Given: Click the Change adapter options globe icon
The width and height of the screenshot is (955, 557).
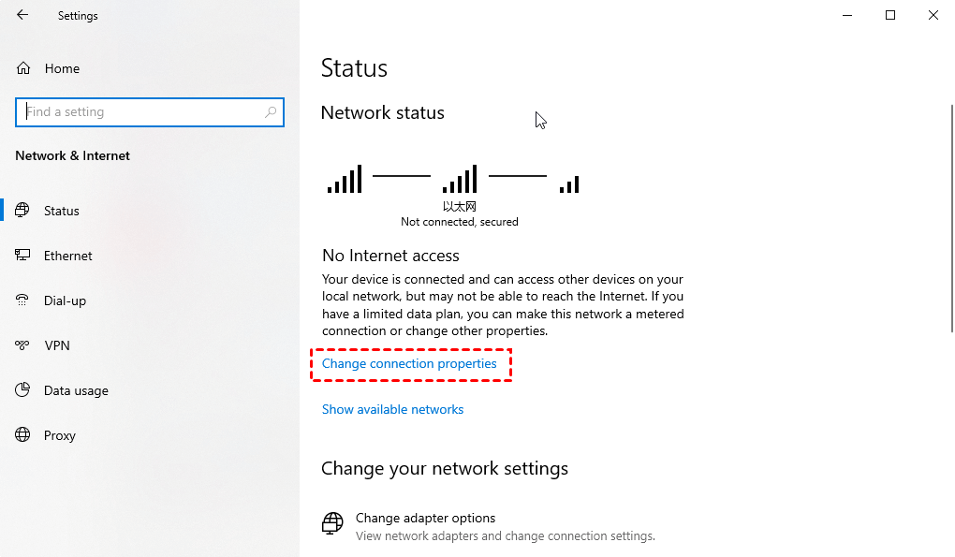Looking at the screenshot, I should tap(332, 523).
